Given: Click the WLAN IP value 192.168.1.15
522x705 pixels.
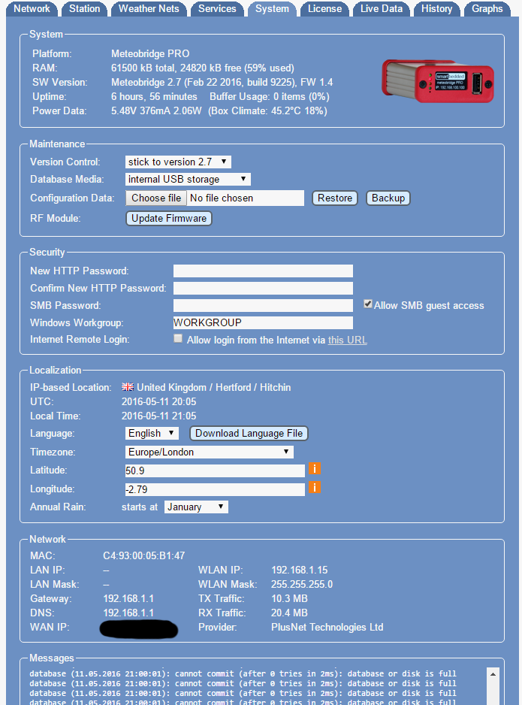Looking at the screenshot, I should tap(299, 570).
